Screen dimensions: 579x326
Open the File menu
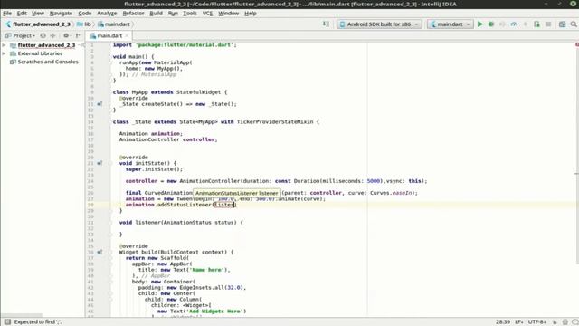pos(7,14)
